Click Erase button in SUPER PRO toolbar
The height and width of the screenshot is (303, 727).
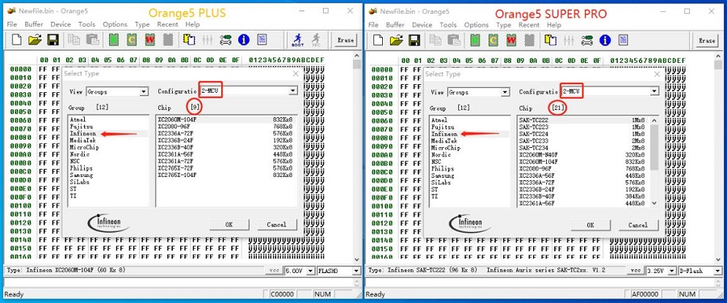click(707, 40)
